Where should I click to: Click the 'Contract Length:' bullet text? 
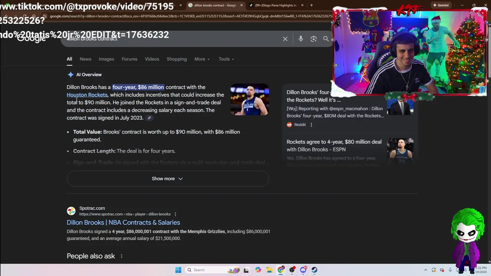94,151
